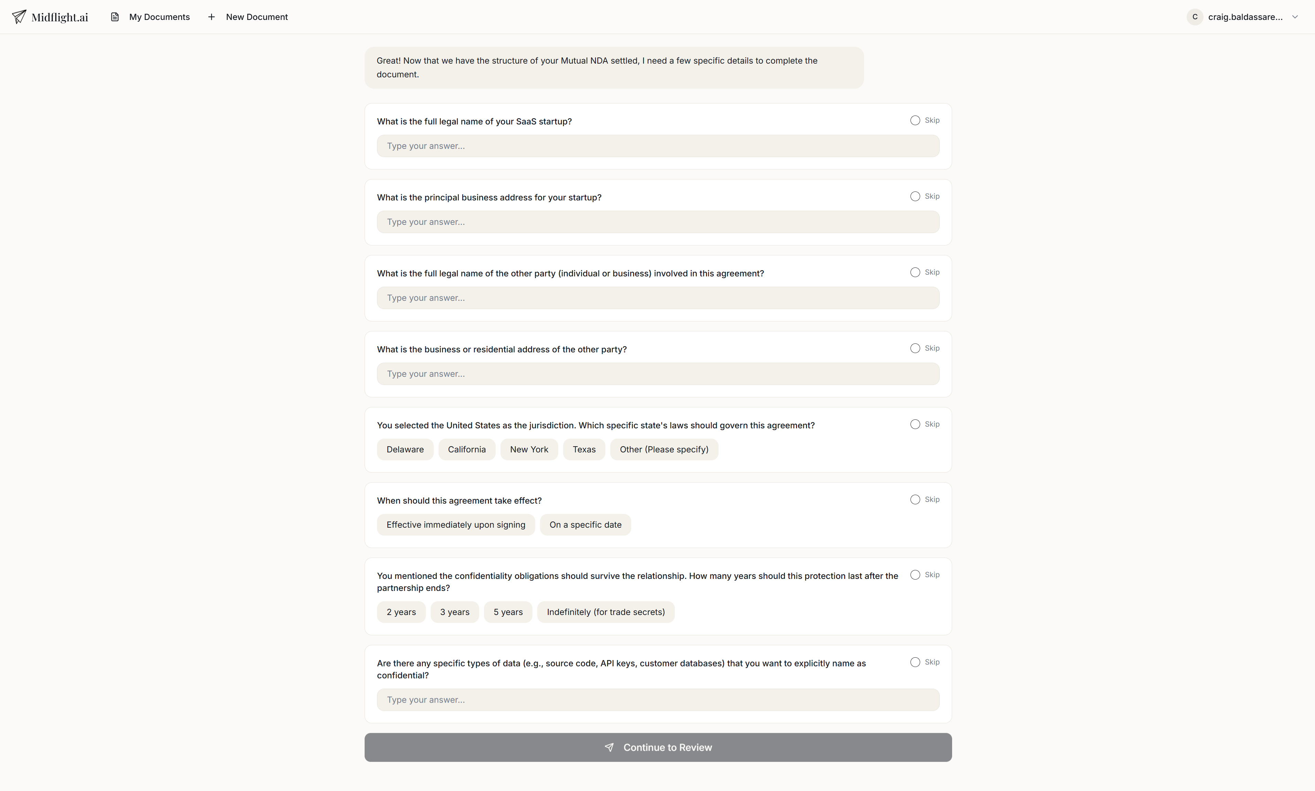1315x791 pixels.
Task: Choose Other (Please specify) for jurisdiction
Action: 664,449
